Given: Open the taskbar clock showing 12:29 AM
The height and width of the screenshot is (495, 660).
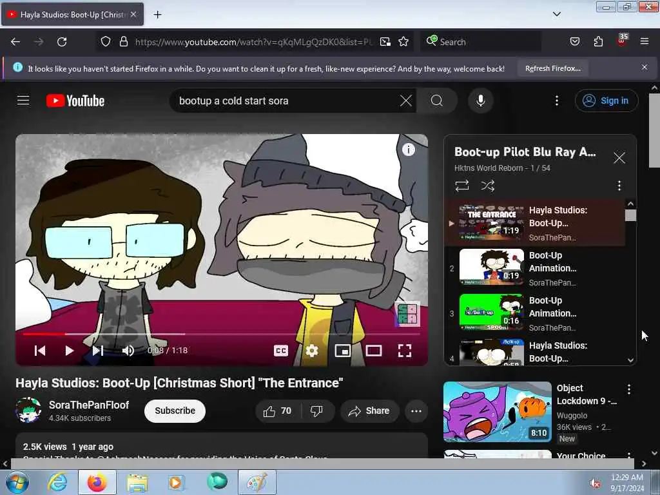Looking at the screenshot, I should click(626, 482).
